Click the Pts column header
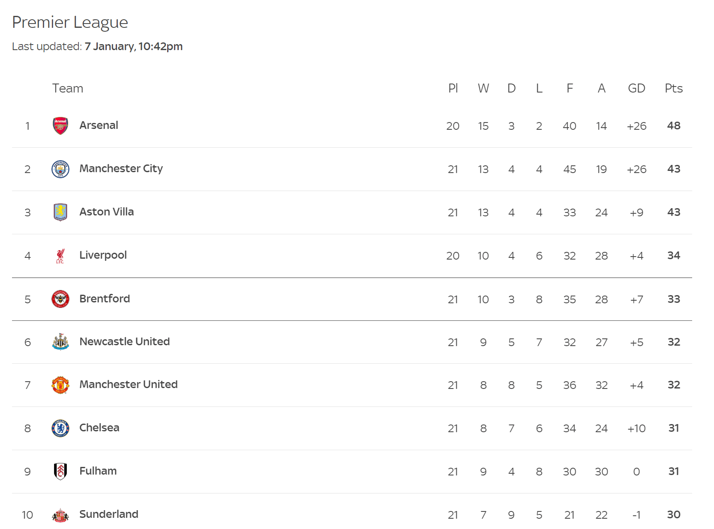This screenshot has height=529, width=714. pyautogui.click(x=673, y=88)
